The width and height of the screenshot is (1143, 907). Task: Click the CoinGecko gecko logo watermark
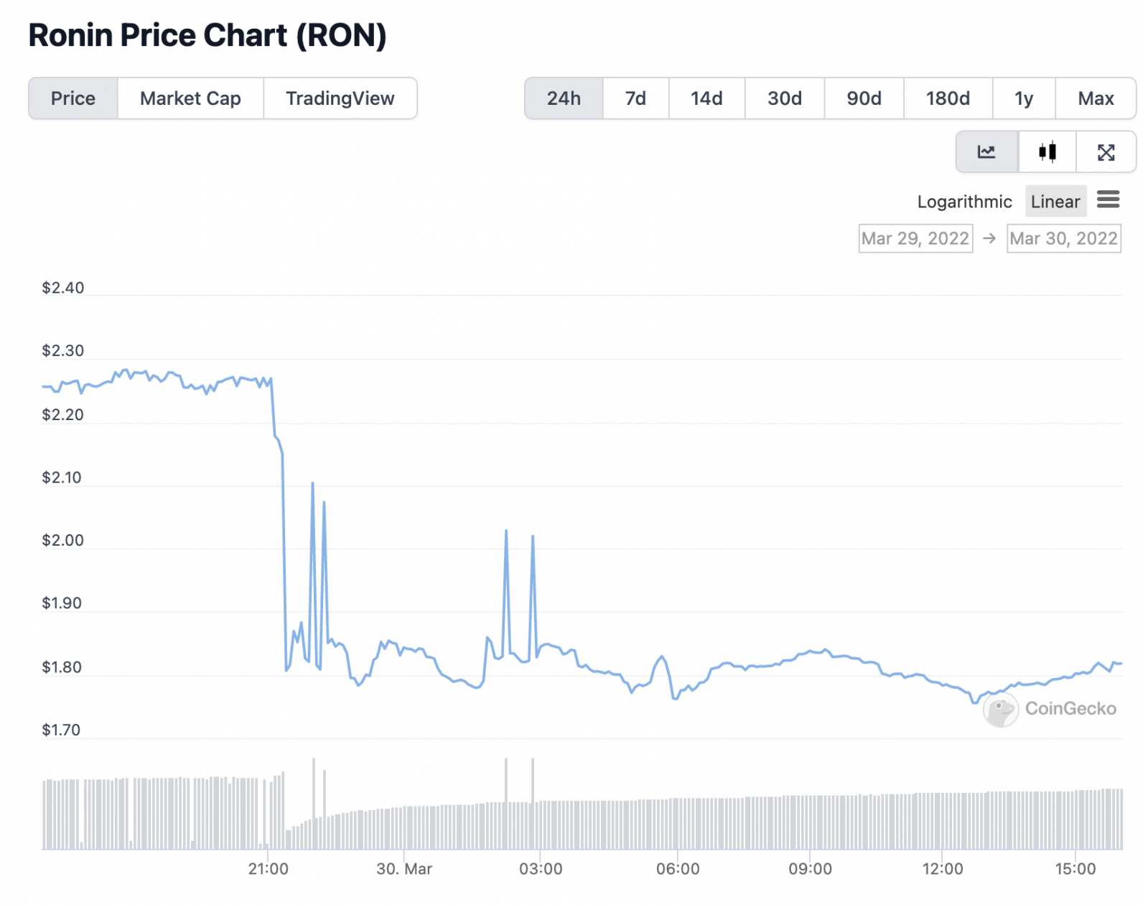[1002, 710]
